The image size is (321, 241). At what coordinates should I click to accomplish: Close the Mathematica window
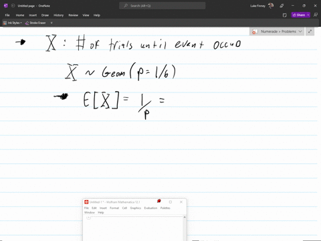click(x=181, y=202)
